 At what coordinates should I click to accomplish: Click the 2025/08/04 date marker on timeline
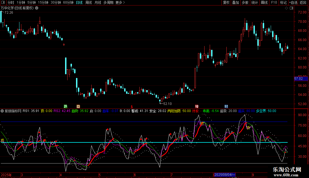(x=225, y=175)
